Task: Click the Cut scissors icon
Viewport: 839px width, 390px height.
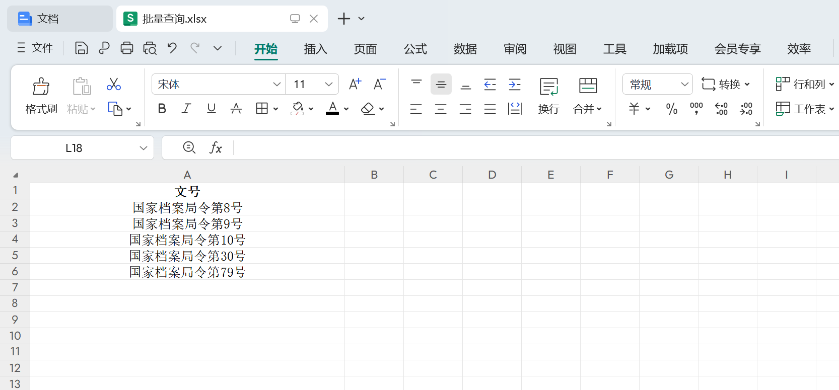Action: pos(114,84)
